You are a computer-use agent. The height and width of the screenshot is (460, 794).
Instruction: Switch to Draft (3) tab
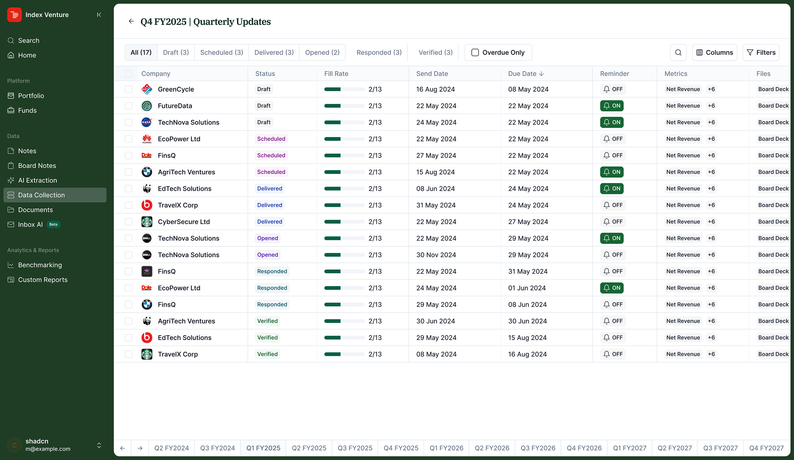point(176,52)
